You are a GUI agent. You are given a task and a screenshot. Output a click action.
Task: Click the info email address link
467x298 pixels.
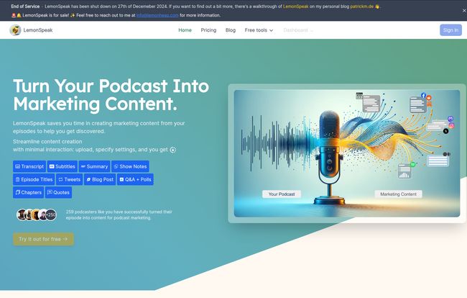(157, 15)
